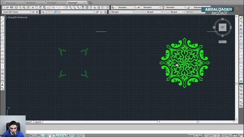Toggle Polar Tracking in status bar

coord(46,136)
